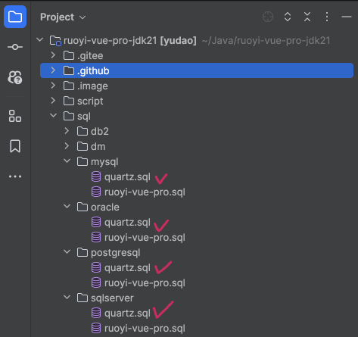Expand the db2 folder
The height and width of the screenshot is (337, 358).
coord(67,131)
